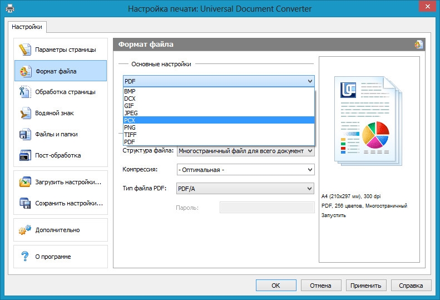The width and height of the screenshot is (440, 300).
Task: Click the Применить button
Action: pos(365,286)
